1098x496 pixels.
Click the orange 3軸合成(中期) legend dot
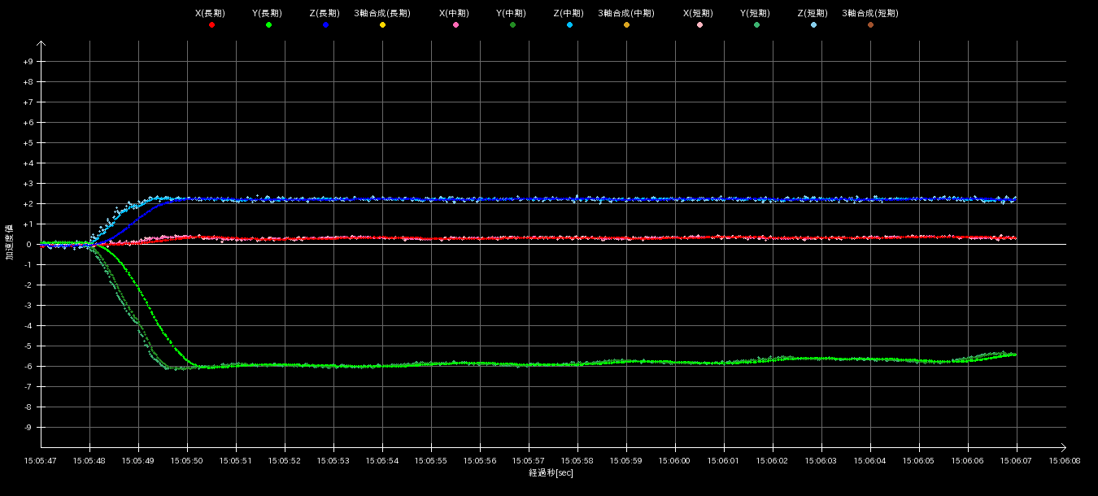626,25
